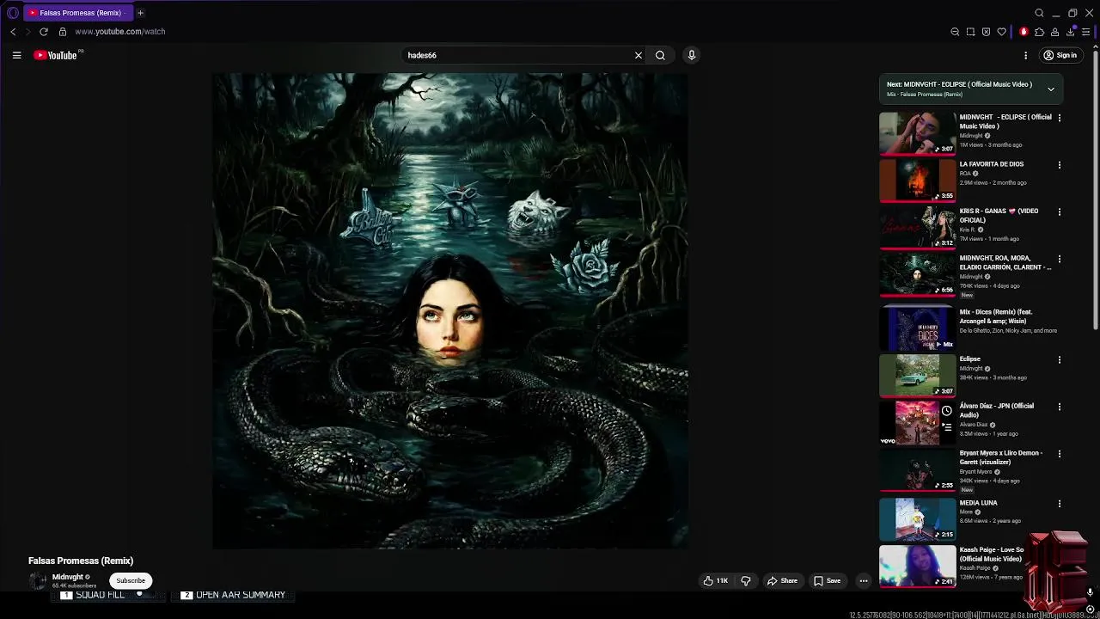Take a snapshot with the capture icon
The width and height of the screenshot is (1100, 619).
pyautogui.click(x=970, y=32)
